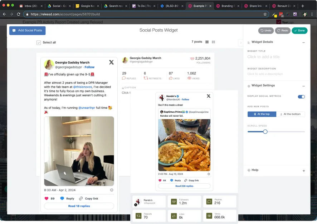This screenshot has height=224, width=317.
Task: Switch to the Google Keep browser tab
Action: point(87,6)
